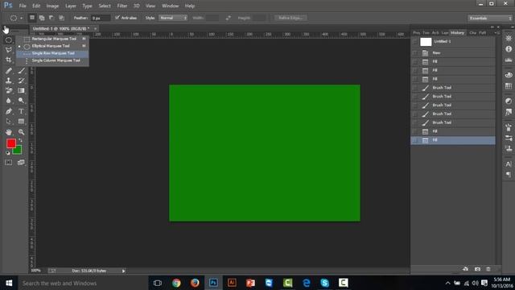Choose Rectangular Marquee Tool from flyout
This screenshot has height=290, width=515.
click(52, 39)
